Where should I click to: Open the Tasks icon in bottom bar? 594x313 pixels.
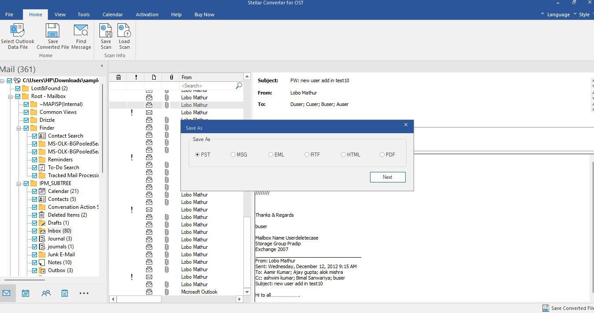coord(65,293)
